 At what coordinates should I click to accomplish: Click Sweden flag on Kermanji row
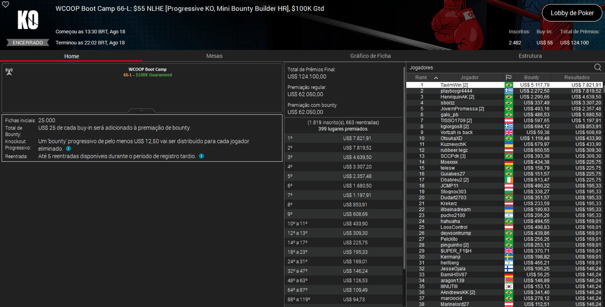[x=509, y=257]
